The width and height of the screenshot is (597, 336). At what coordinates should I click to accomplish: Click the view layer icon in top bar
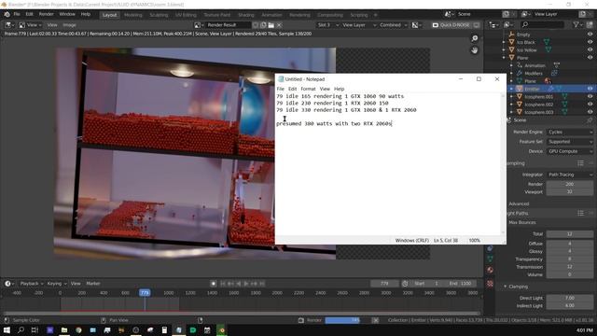(525, 14)
